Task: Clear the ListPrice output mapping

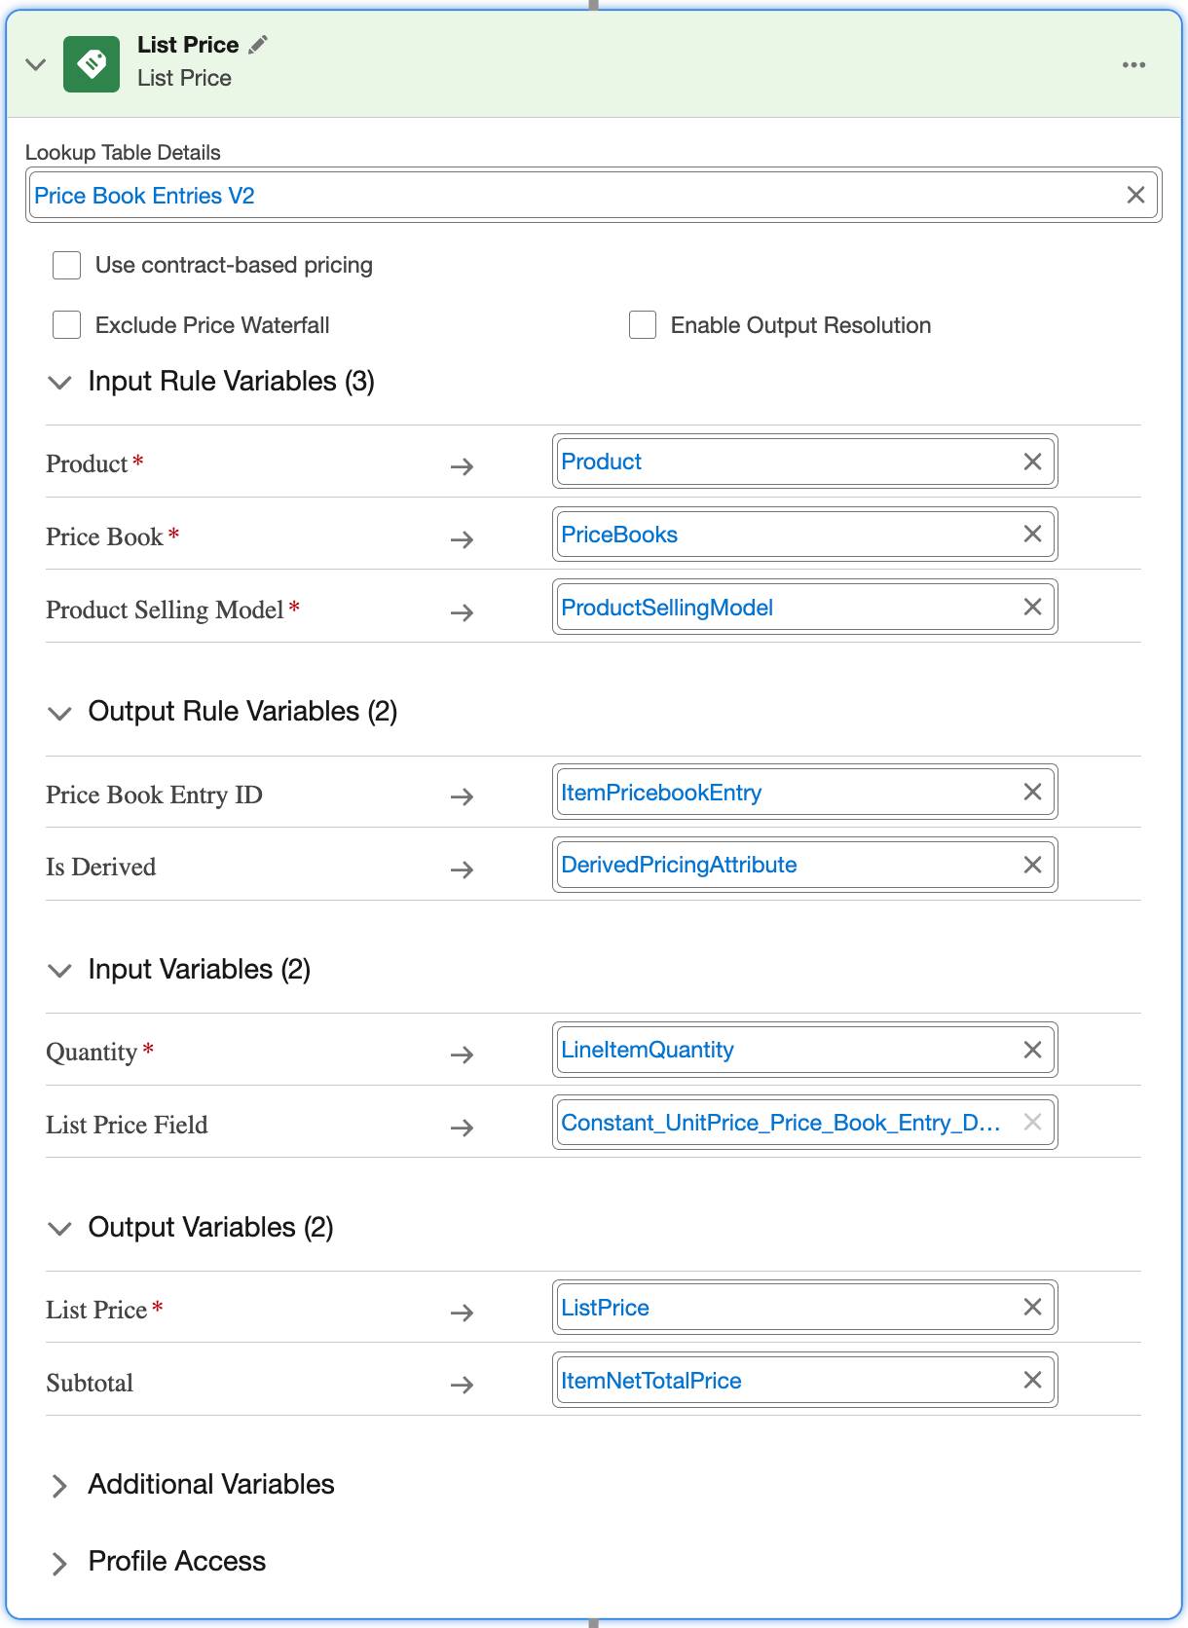Action: tap(1033, 1307)
